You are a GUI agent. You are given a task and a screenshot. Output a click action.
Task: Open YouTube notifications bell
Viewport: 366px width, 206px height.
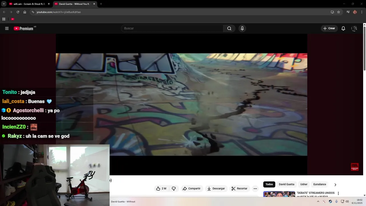[343, 28]
